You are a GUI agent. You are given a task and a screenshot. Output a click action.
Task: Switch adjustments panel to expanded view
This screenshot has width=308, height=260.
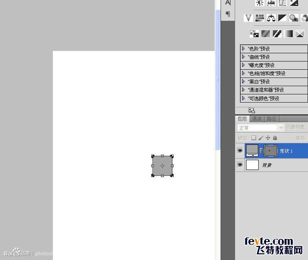tap(252, 110)
